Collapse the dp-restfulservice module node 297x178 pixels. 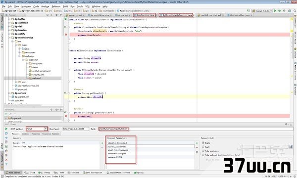(x=9, y=38)
